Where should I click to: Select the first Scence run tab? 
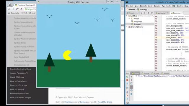[135, 73]
